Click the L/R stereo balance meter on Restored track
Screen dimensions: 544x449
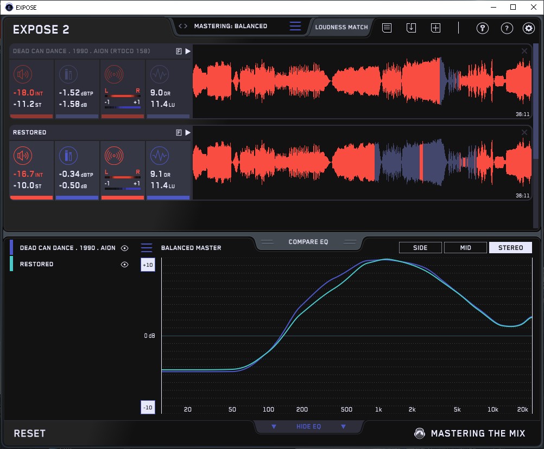tap(123, 178)
